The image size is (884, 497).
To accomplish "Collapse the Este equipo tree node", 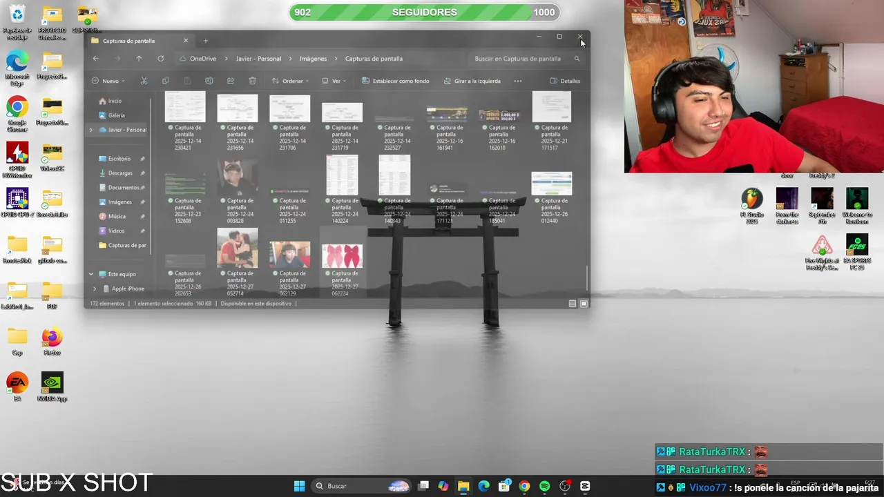I will point(90,274).
